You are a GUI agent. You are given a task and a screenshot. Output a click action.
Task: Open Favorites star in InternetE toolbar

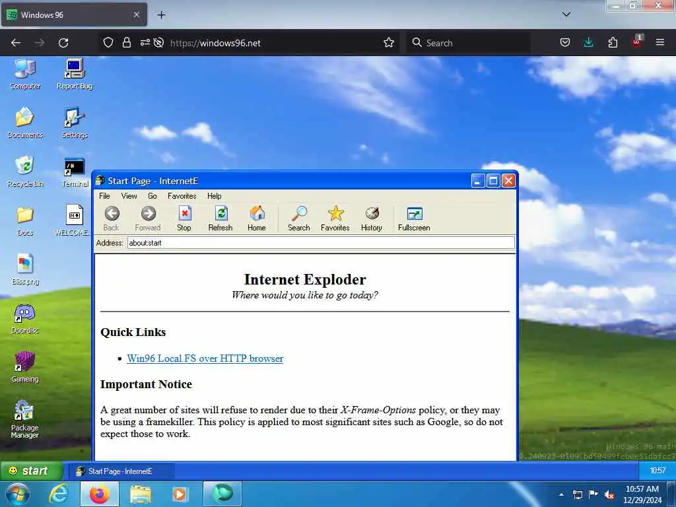[x=335, y=219]
